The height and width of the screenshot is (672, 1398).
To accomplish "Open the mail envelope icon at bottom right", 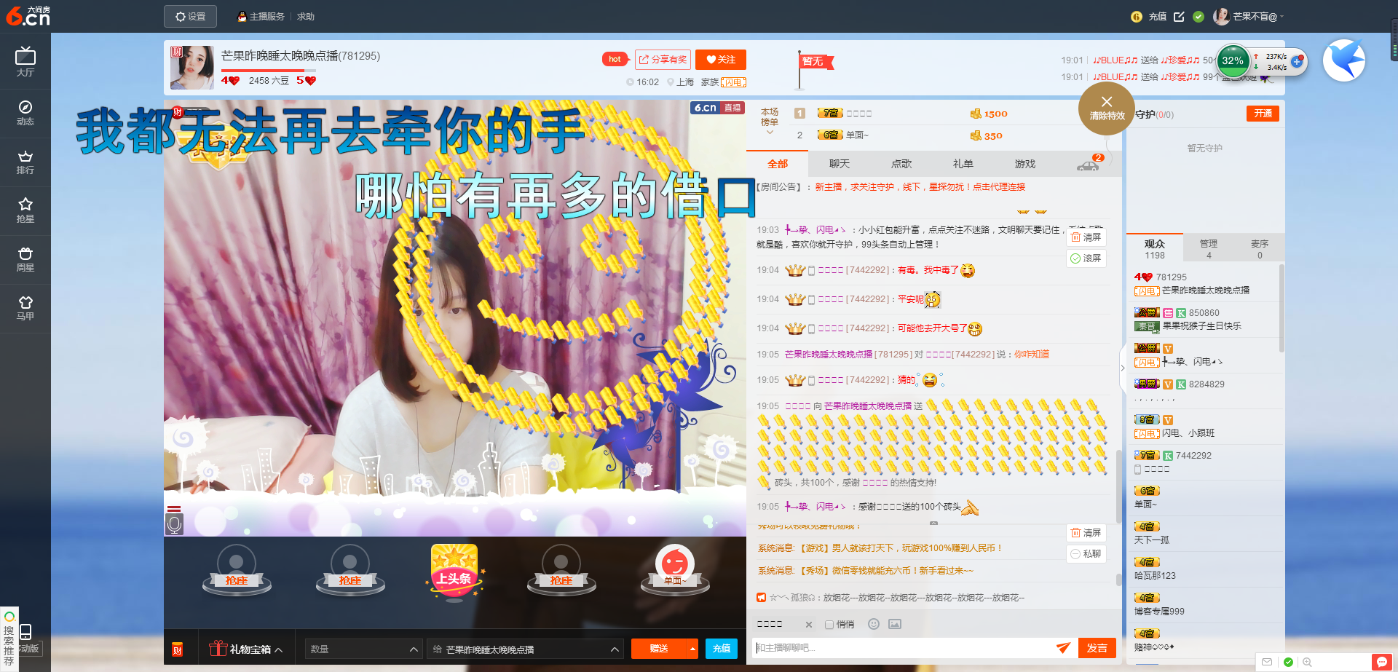I will (x=1267, y=662).
